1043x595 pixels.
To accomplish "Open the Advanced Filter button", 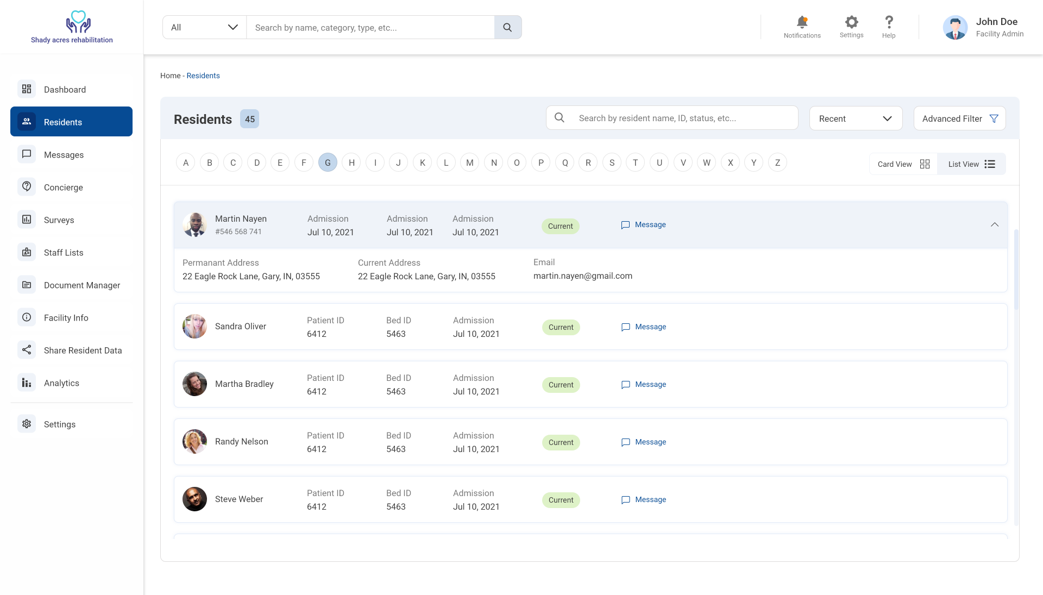I will pos(959,118).
